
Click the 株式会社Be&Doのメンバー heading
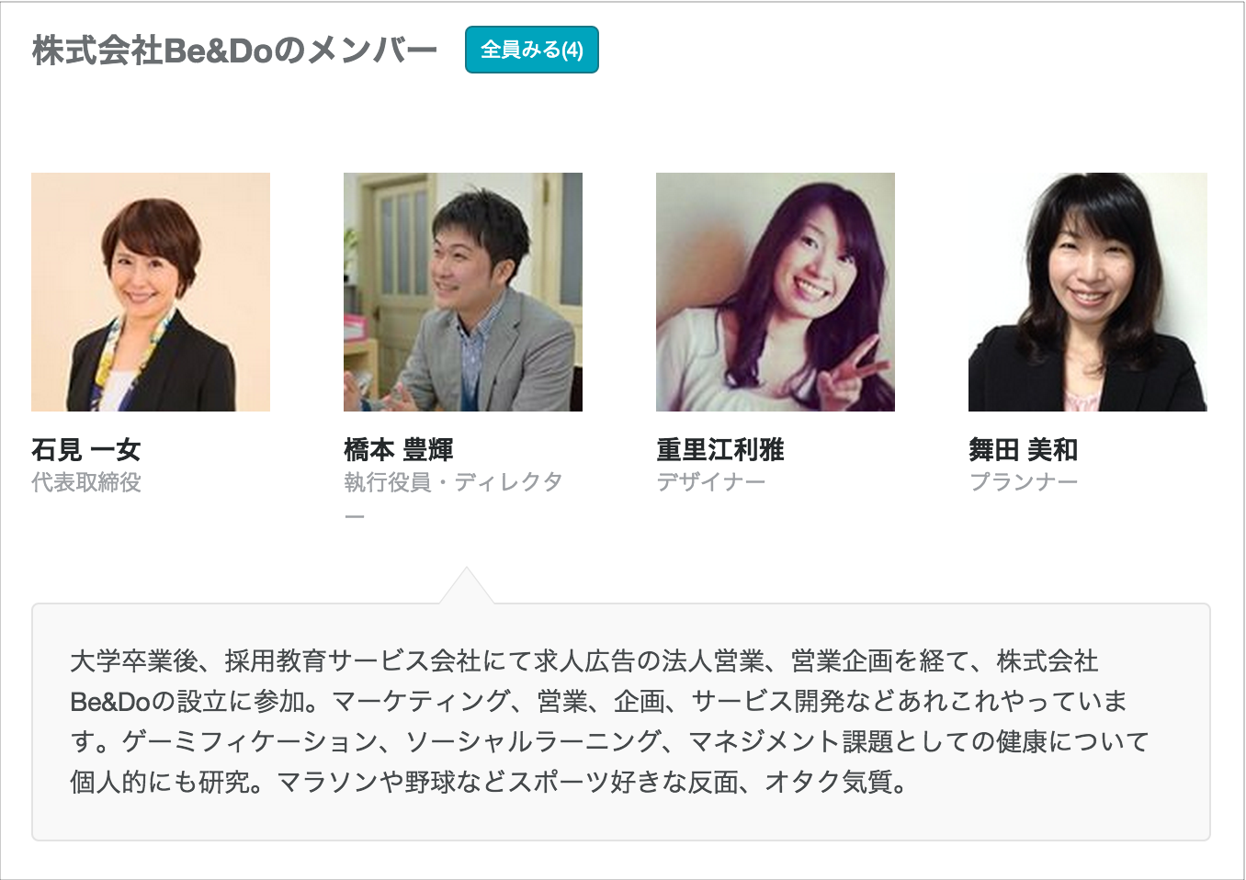pos(234,51)
